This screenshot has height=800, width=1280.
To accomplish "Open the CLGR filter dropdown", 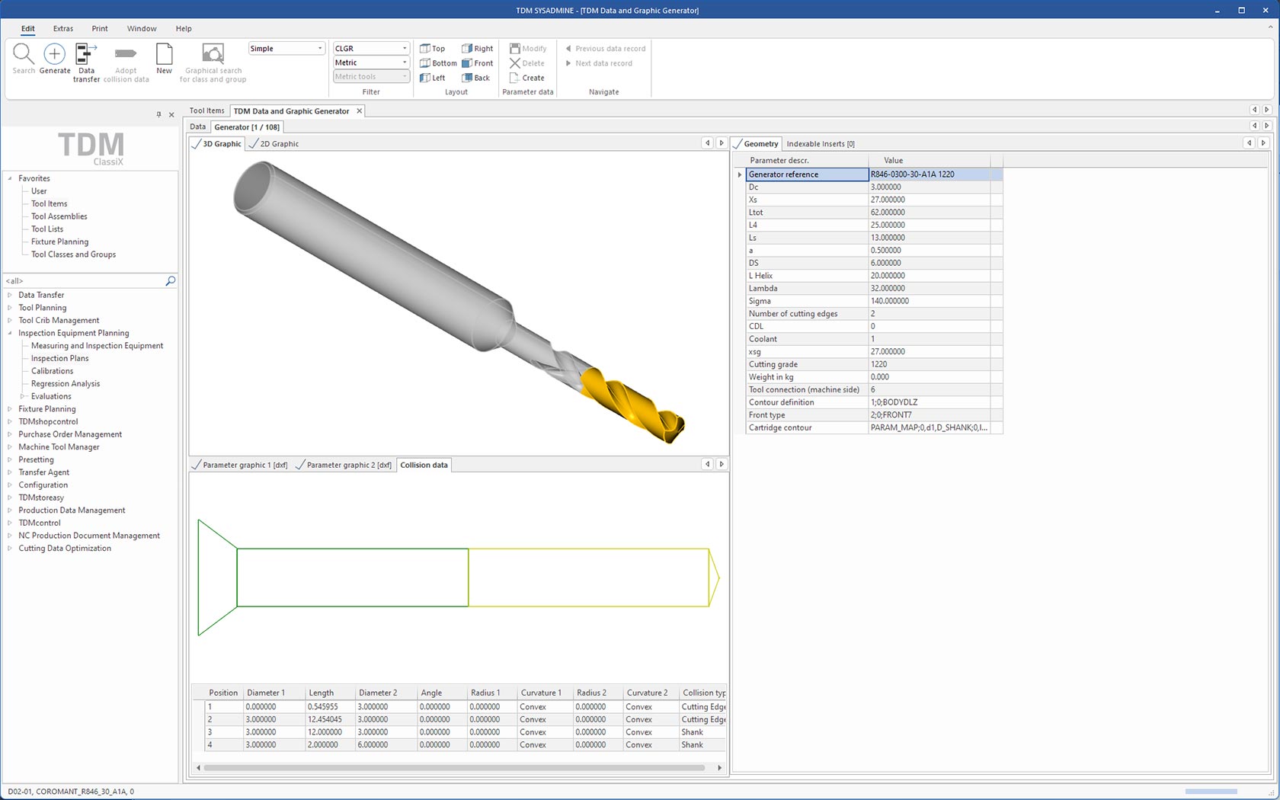I will click(x=405, y=49).
